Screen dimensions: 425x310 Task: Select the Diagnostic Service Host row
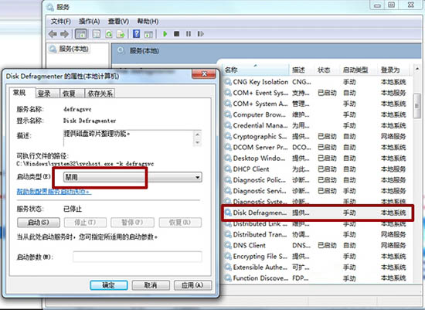point(316,191)
